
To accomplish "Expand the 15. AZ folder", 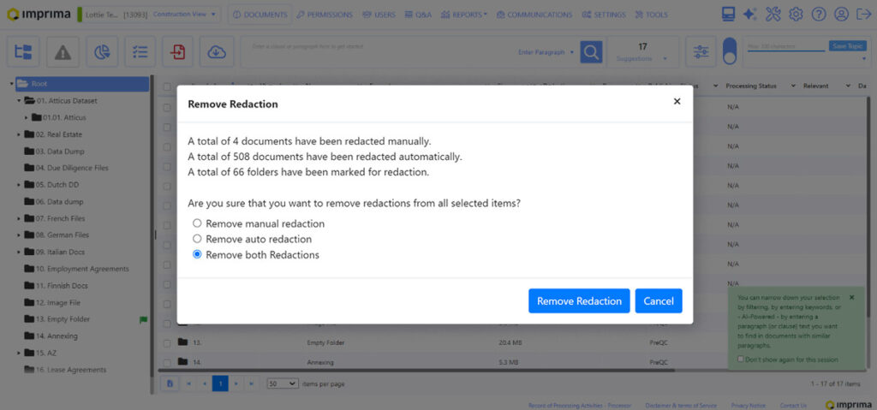I will (x=19, y=353).
